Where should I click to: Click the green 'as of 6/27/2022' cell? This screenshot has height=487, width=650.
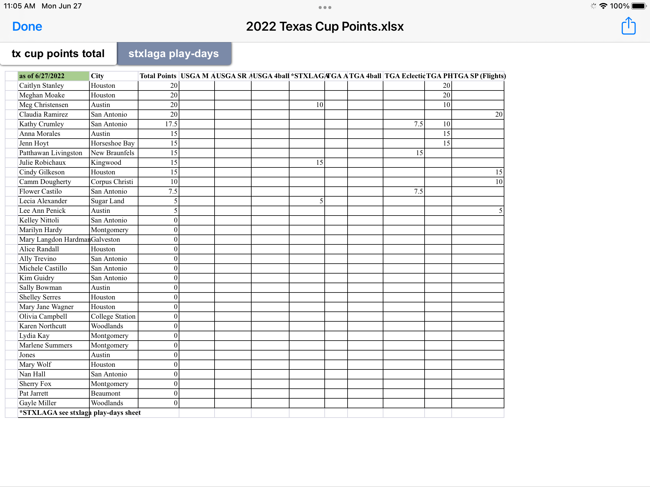click(x=53, y=76)
